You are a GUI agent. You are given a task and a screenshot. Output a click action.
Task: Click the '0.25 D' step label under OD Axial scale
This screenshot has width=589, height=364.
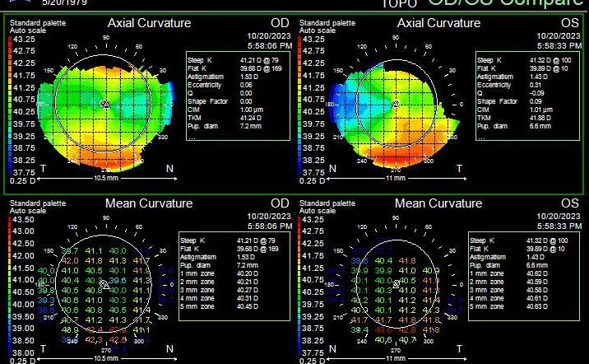point(22,181)
